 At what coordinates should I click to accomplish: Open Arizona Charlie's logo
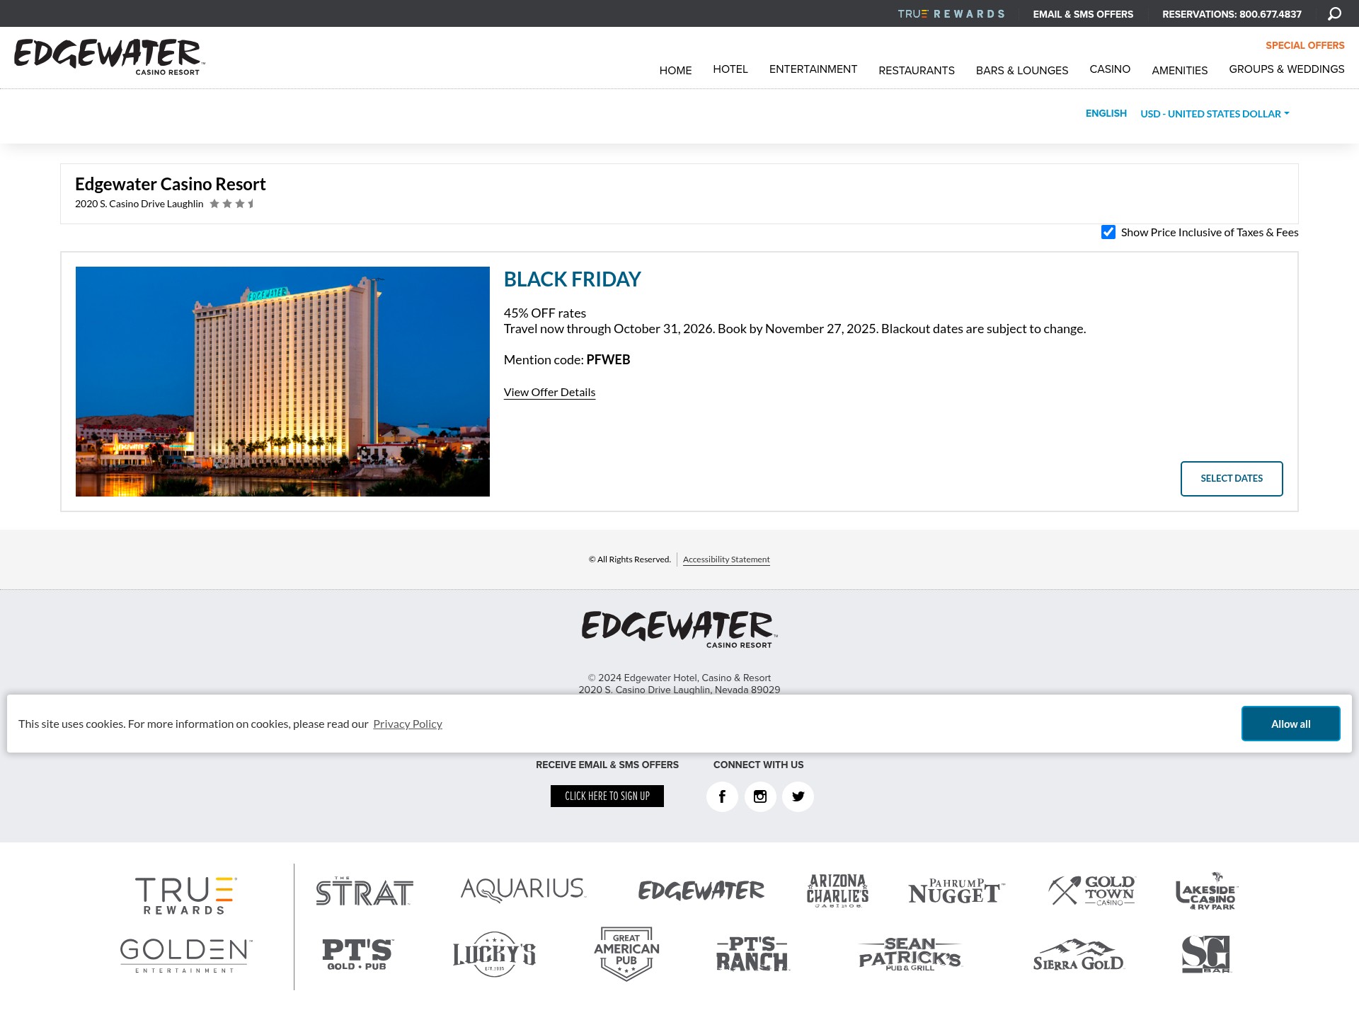click(837, 891)
